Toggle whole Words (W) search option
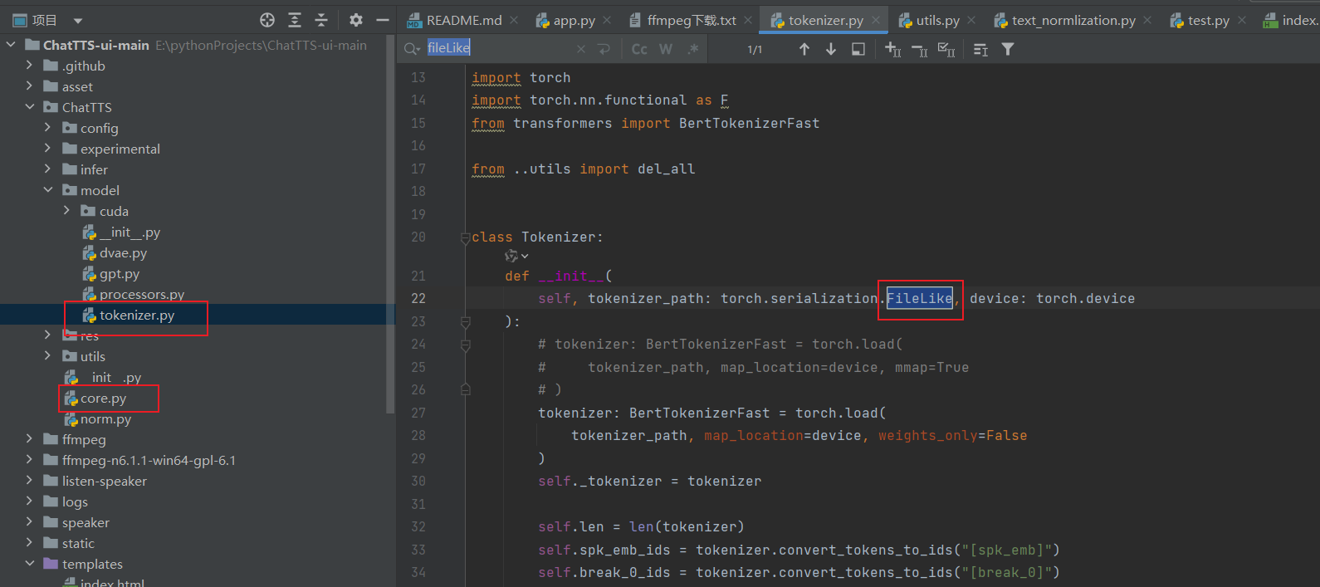The image size is (1320, 587). click(x=666, y=49)
